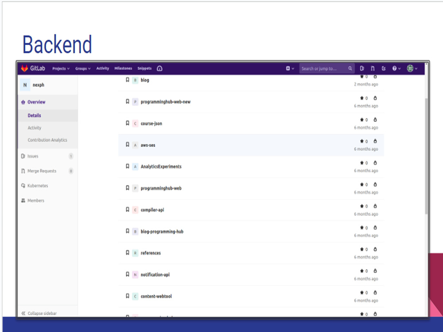Viewport: 443px width, 332px height.
Task: Open Snippets in top navbar
Action: tap(144, 68)
